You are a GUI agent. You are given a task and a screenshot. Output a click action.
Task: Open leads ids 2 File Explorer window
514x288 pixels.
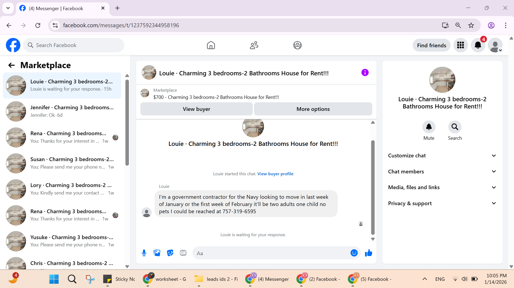[216, 279]
